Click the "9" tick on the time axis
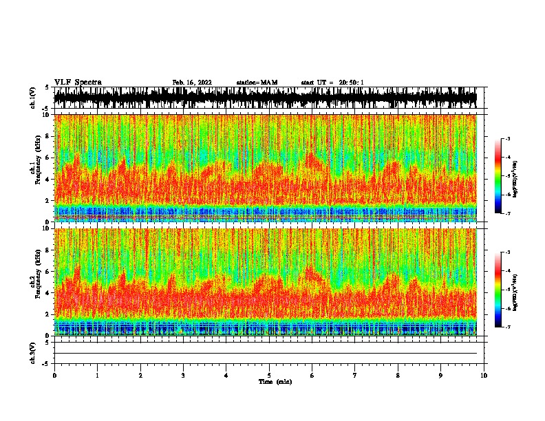This screenshot has width=545, height=421. tap(440, 376)
